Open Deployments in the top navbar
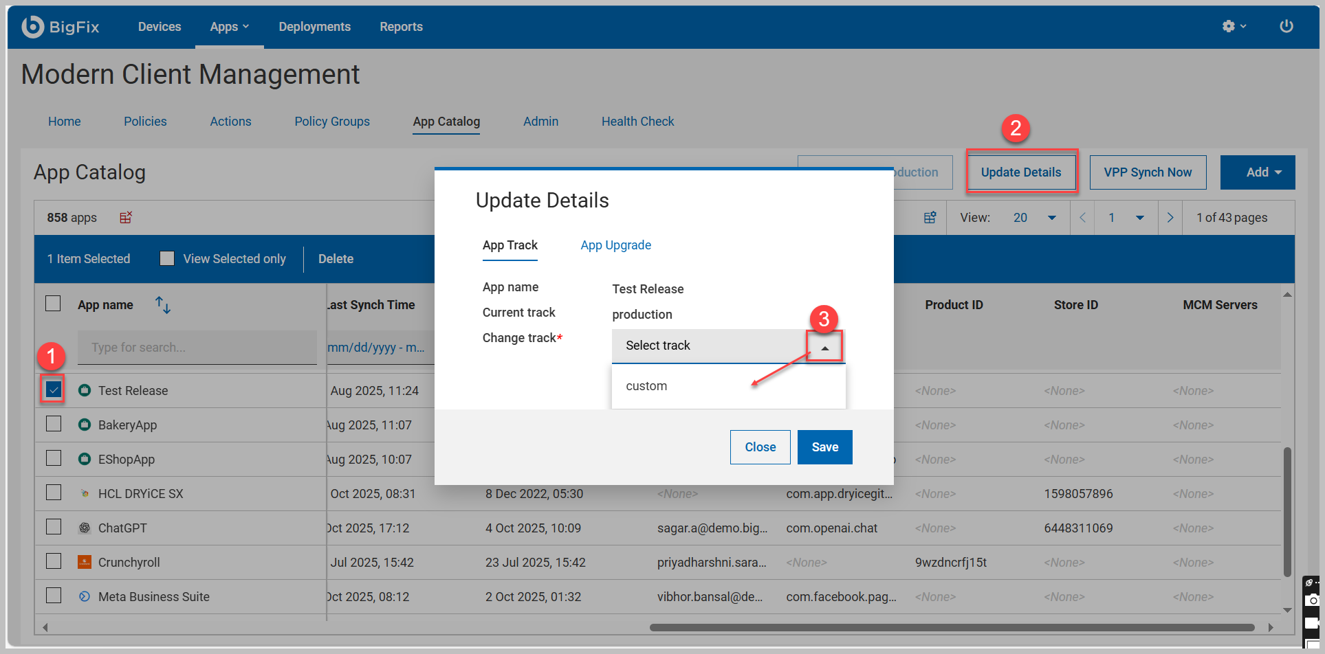 (314, 27)
